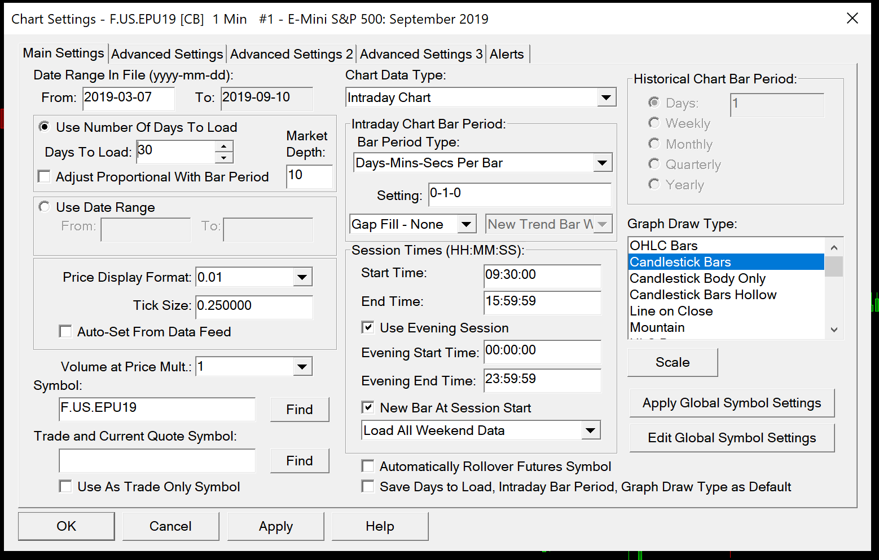Go to the Alerts tab

[x=507, y=54]
